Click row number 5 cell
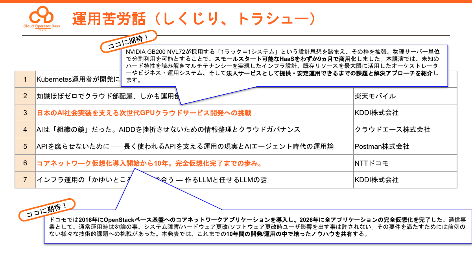 25,146
